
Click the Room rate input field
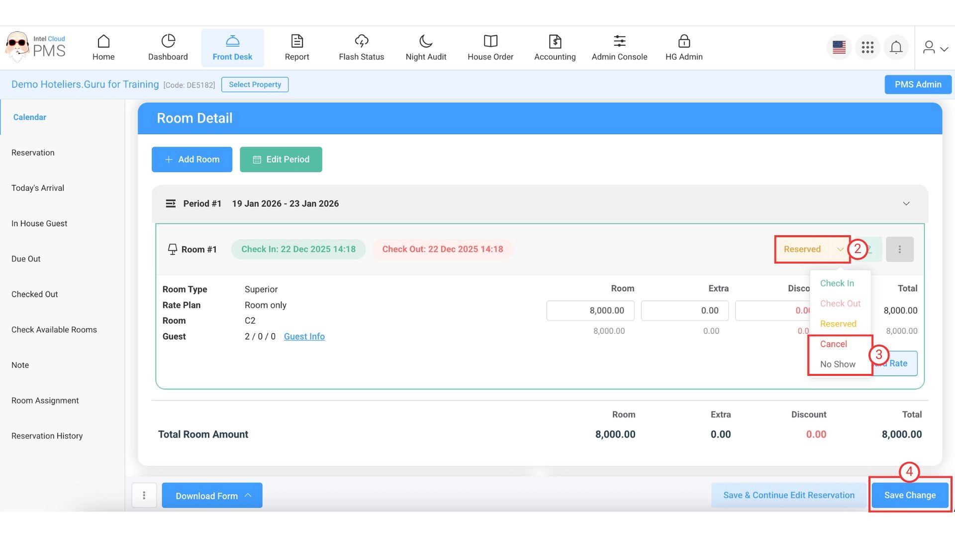(x=590, y=311)
